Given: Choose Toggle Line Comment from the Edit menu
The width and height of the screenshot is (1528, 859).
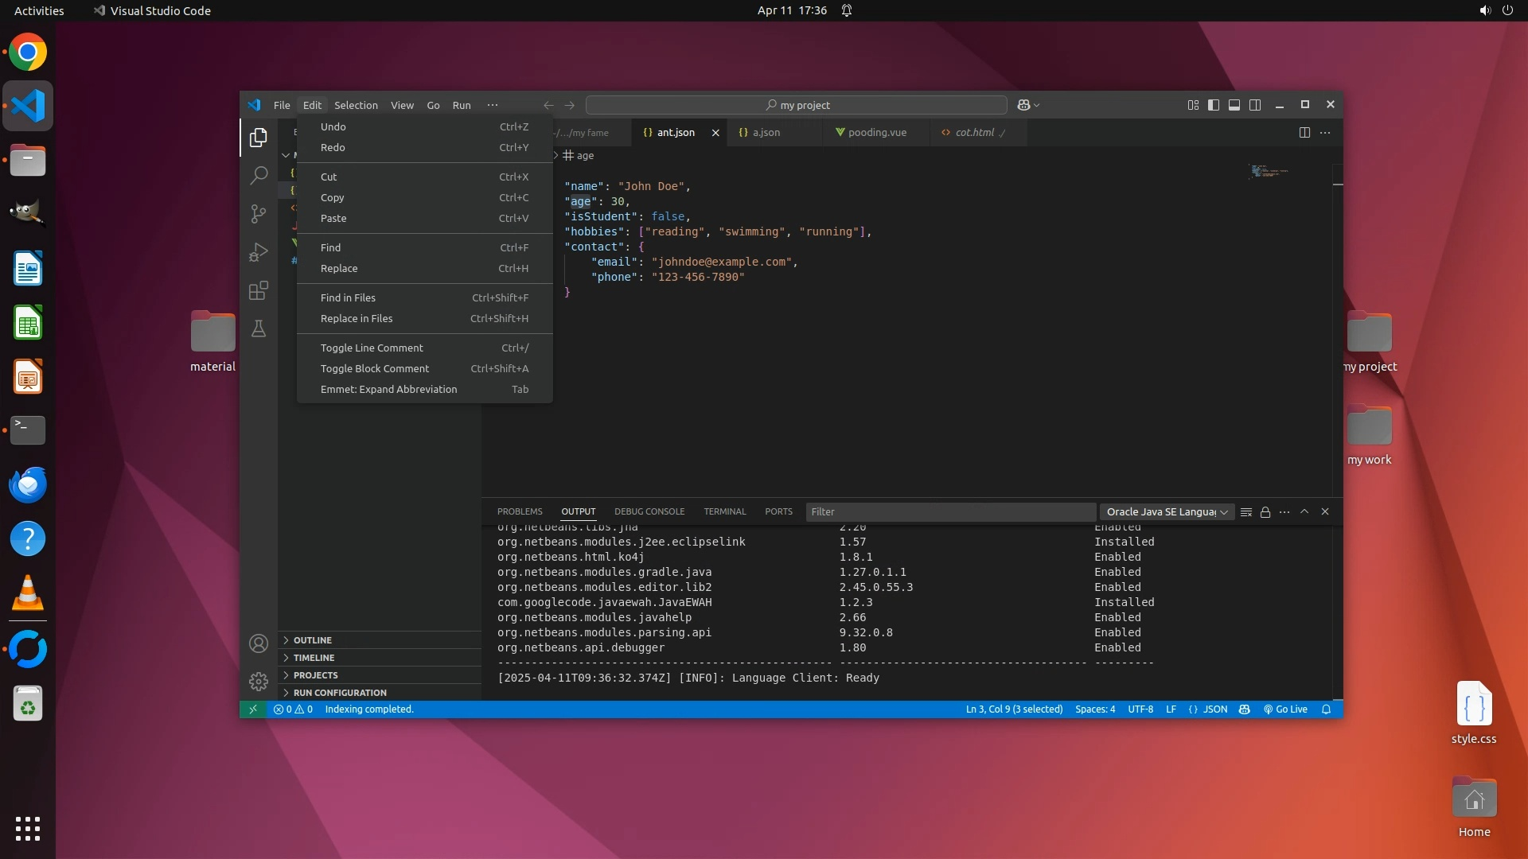Looking at the screenshot, I should coord(372,348).
